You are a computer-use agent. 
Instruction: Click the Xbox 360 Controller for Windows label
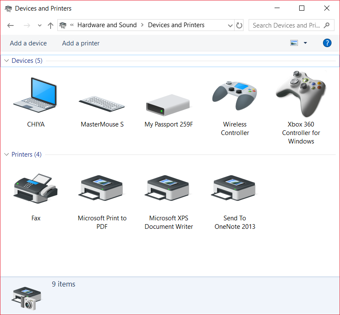(x=301, y=133)
